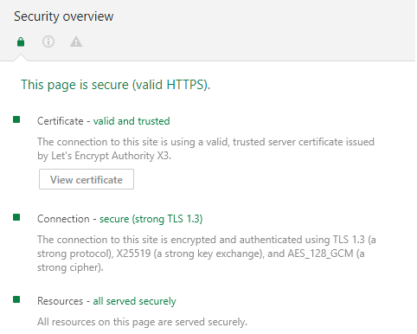
Task: Click the X25519 key exchange text
Action: (133, 254)
